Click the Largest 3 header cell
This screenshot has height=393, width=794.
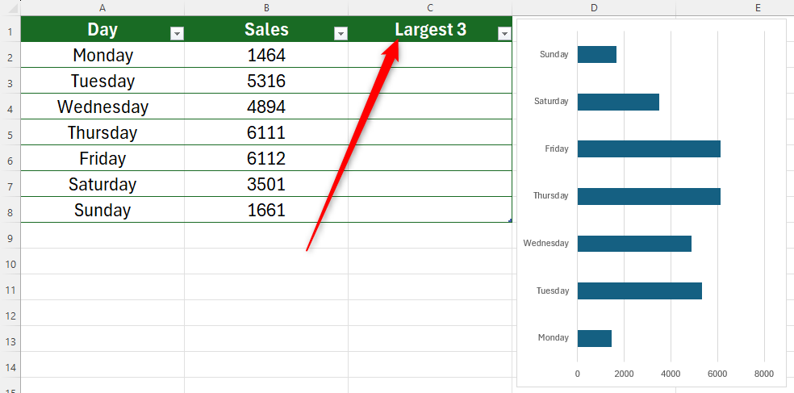click(430, 30)
